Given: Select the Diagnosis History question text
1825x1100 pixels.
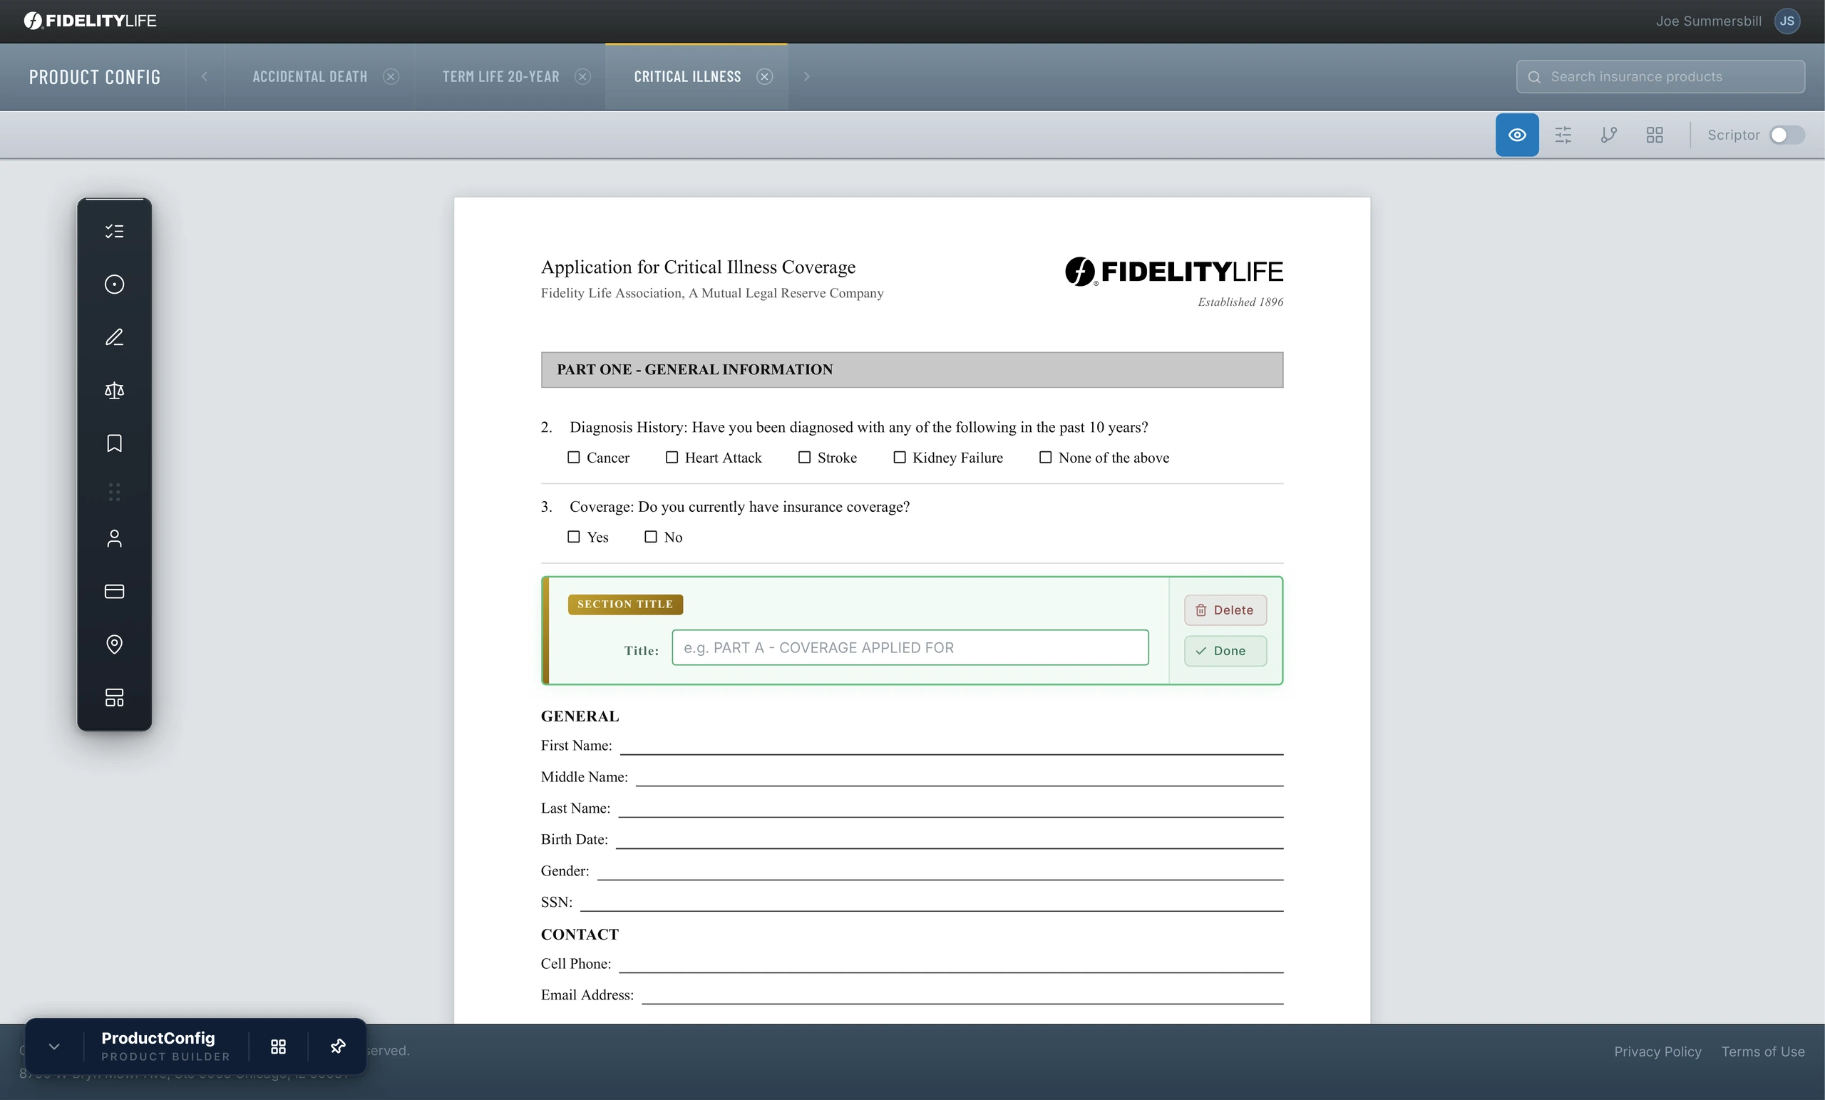Looking at the screenshot, I should tap(858, 428).
